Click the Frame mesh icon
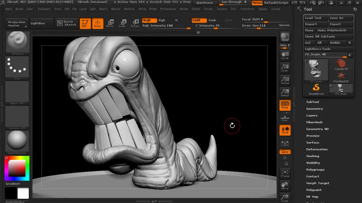This screenshot has height=203, width=362. click(x=285, y=173)
